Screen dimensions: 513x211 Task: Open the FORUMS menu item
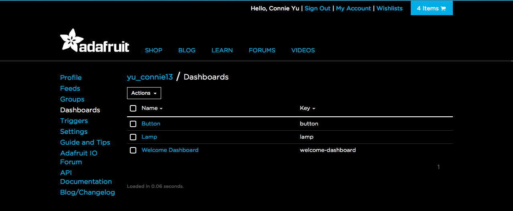point(262,50)
